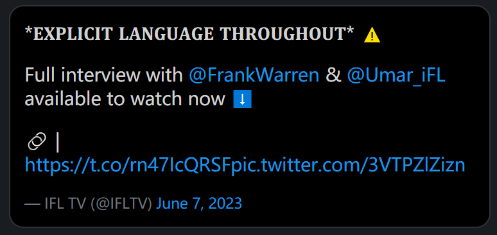This screenshot has height=235, width=497.
Task: Click the vertical bar after the chain emoji
Action: (57, 143)
